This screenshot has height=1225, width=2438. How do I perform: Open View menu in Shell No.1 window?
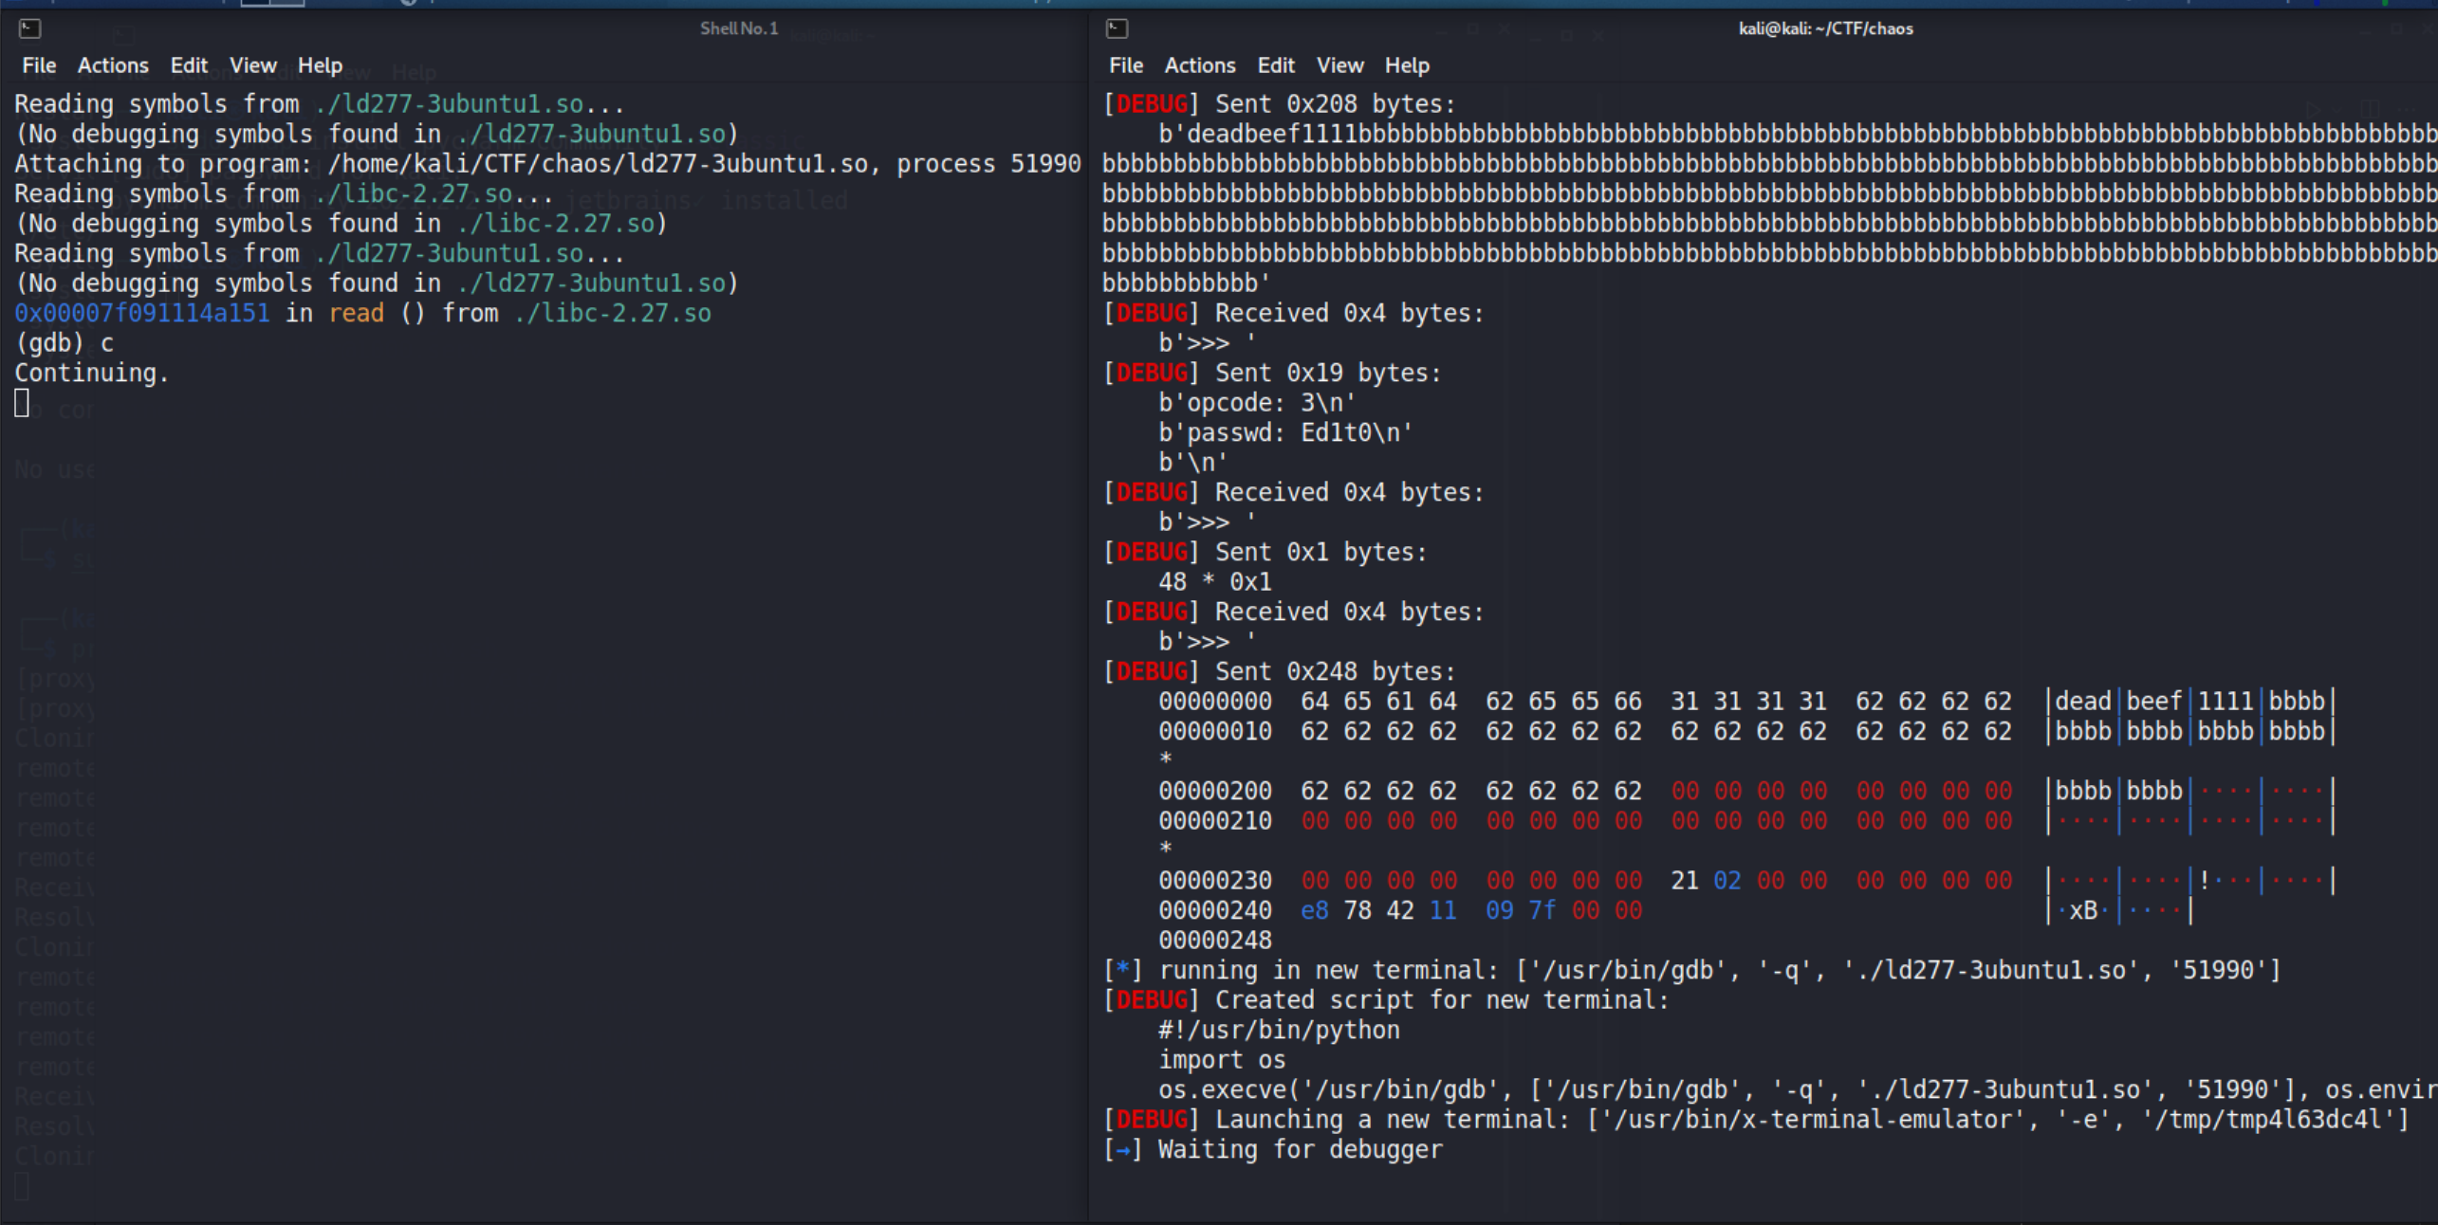(252, 65)
